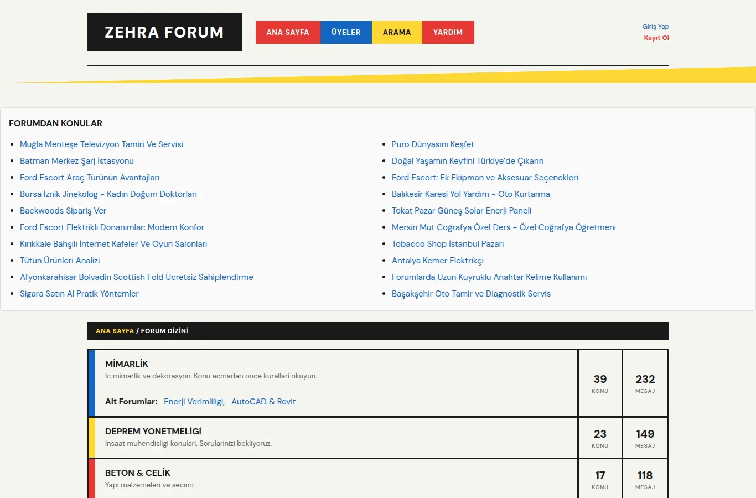Open the topic Muğla Menteşe Televizyon Tamiri Ve Servisi

point(101,144)
